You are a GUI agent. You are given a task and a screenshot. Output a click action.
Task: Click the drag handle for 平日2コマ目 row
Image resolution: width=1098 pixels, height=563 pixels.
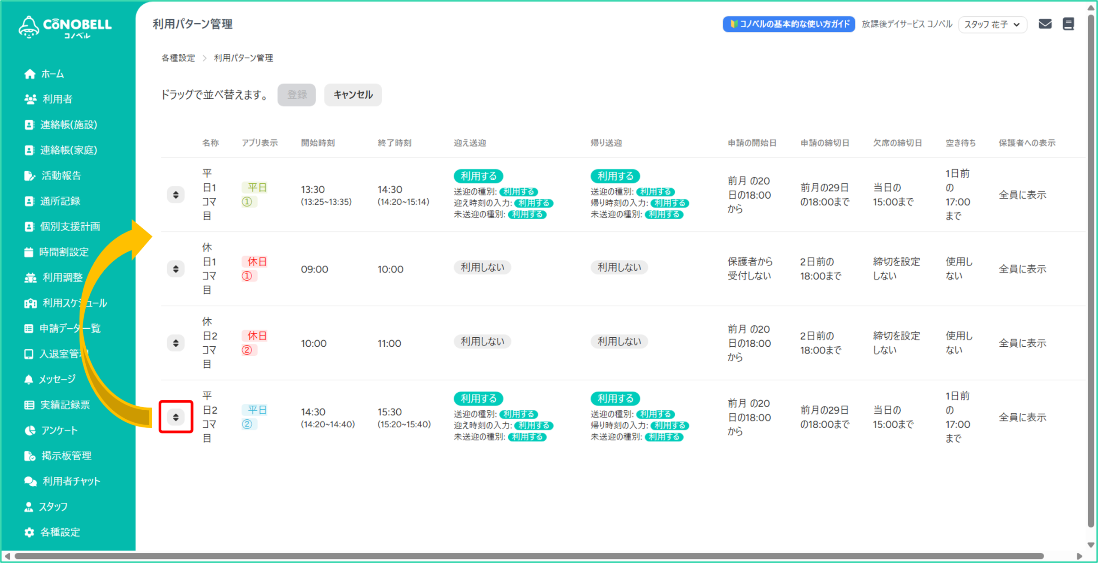pos(176,417)
